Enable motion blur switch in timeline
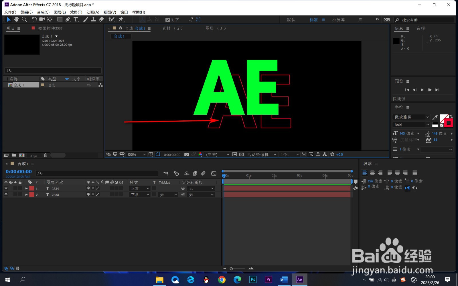 (203, 173)
